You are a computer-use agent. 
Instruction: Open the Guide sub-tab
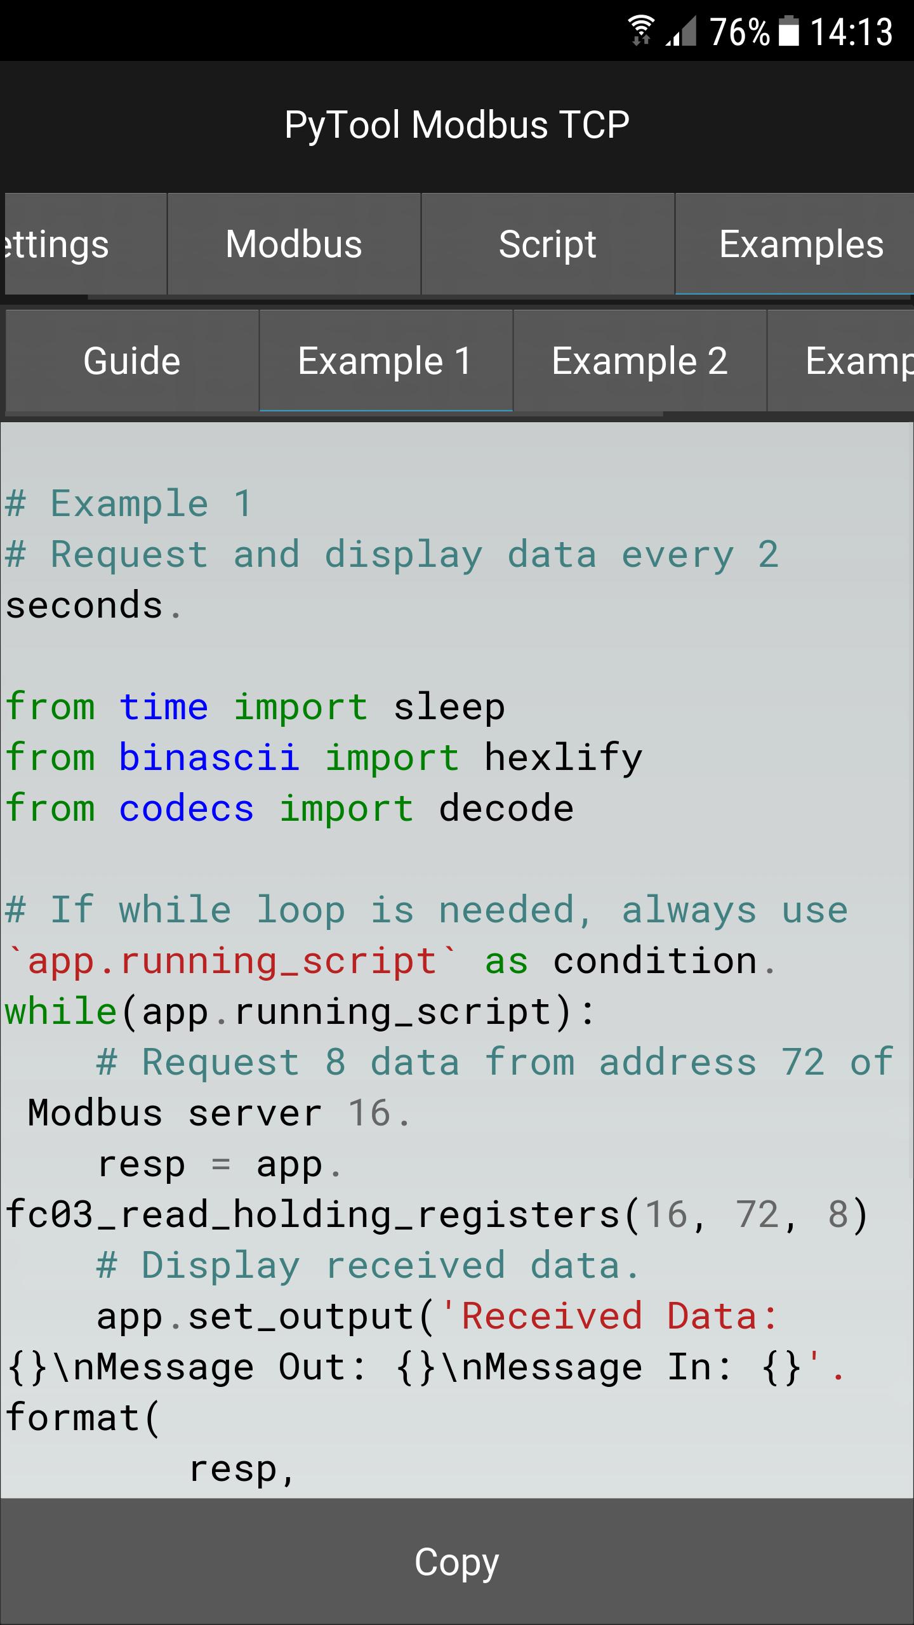click(x=132, y=361)
